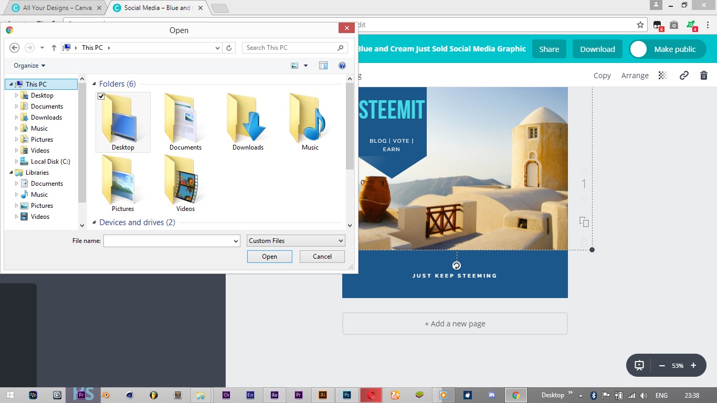Select Local Disk (C:) in tree

pos(50,162)
